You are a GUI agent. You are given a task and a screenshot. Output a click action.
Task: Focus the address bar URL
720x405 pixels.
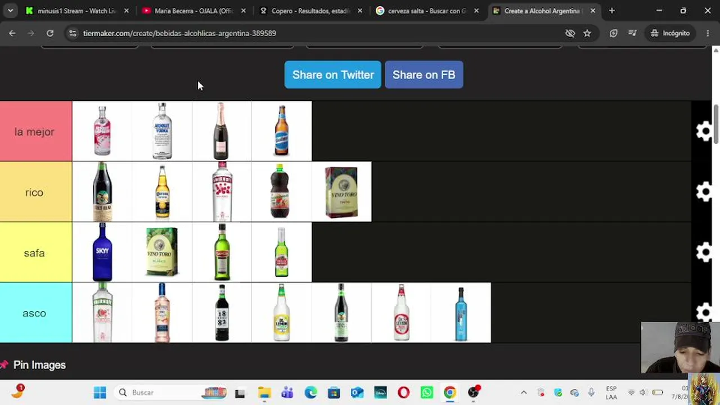[179, 33]
